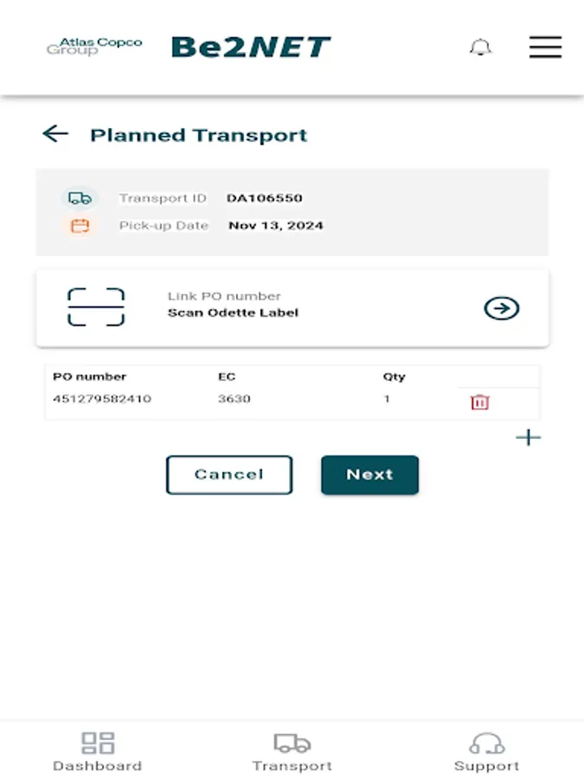The height and width of the screenshot is (779, 584).
Task: Tap the Scan Odette Label barcode icon
Action: 99,307
